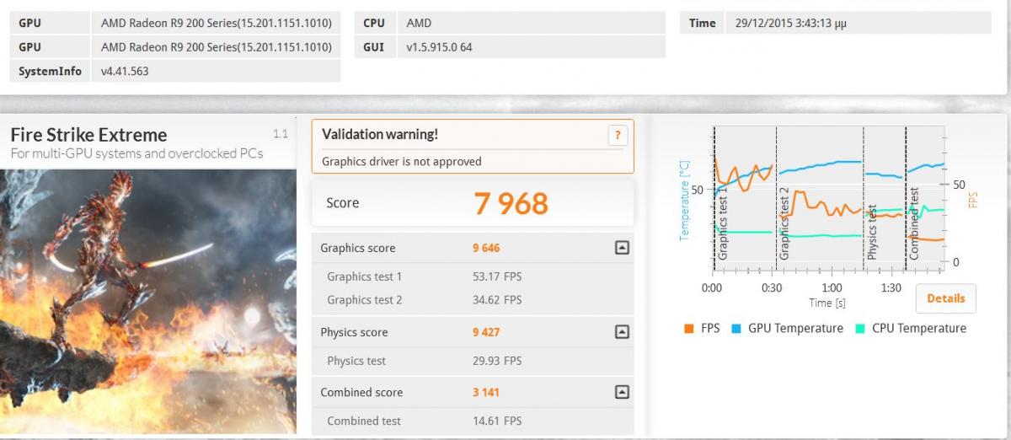Viewport: 1011px width, 440px height.
Task: Toggle the GPU Temperature blue legend swatch
Action: 736,329
